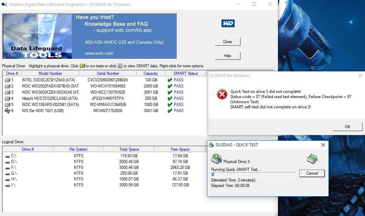Click the C:\ logical drive icon

point(8,156)
